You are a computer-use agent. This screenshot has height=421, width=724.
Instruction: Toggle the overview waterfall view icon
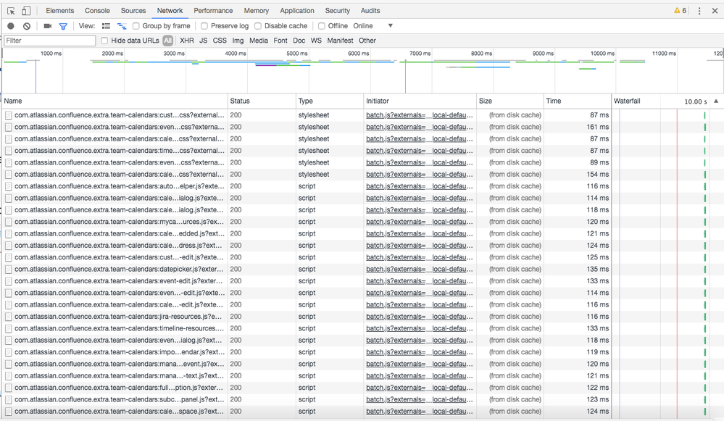click(x=122, y=26)
